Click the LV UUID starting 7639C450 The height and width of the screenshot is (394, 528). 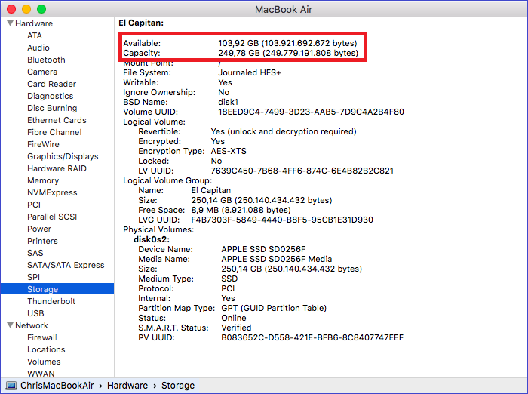302,171
